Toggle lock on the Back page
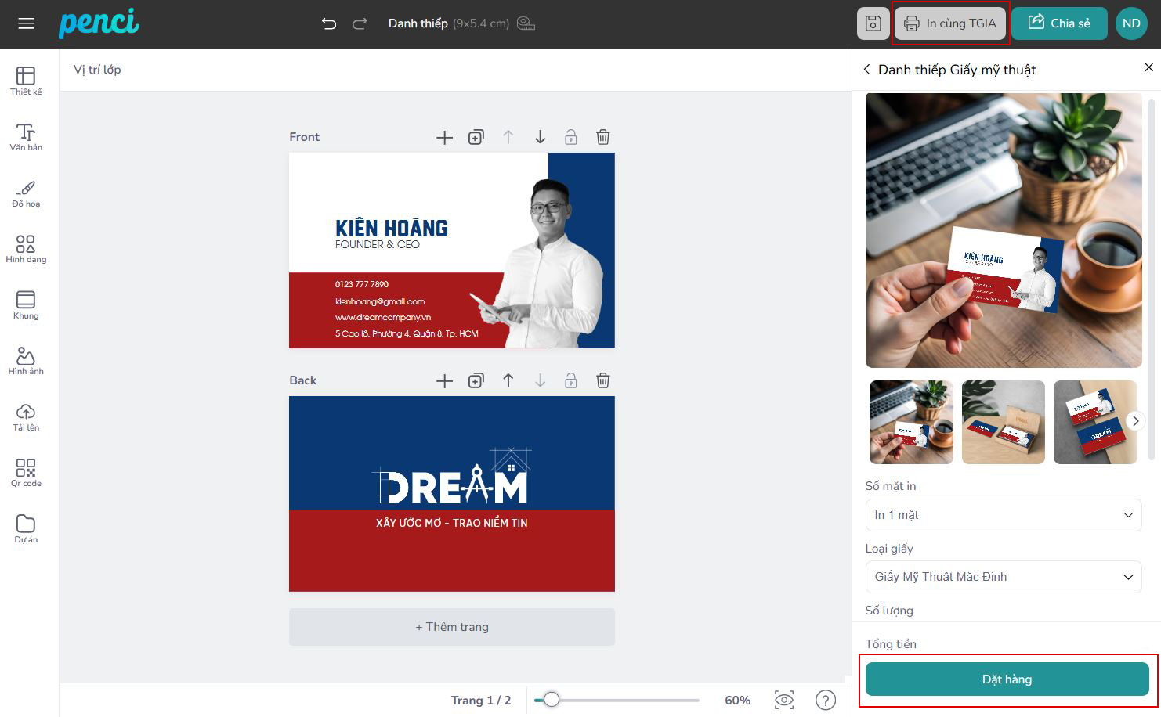 tap(571, 380)
